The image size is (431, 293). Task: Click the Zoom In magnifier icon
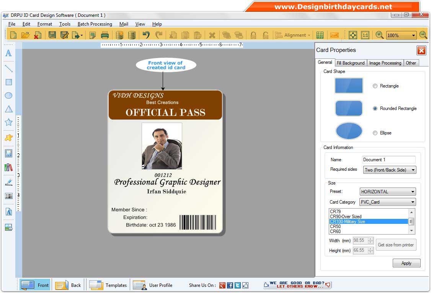pos(379,35)
